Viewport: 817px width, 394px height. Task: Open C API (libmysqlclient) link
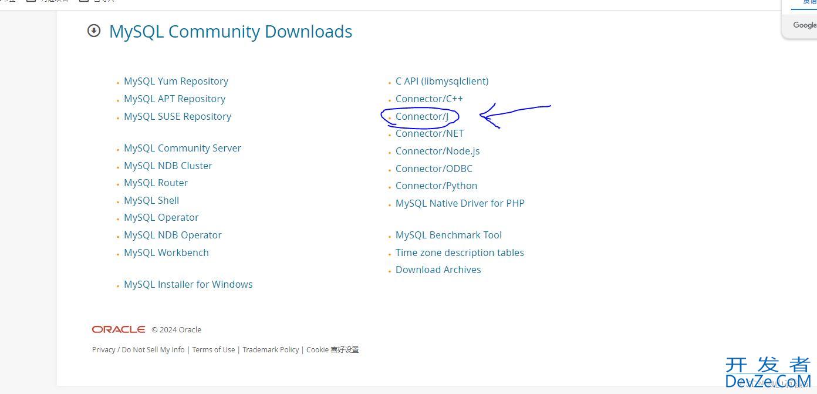[442, 81]
